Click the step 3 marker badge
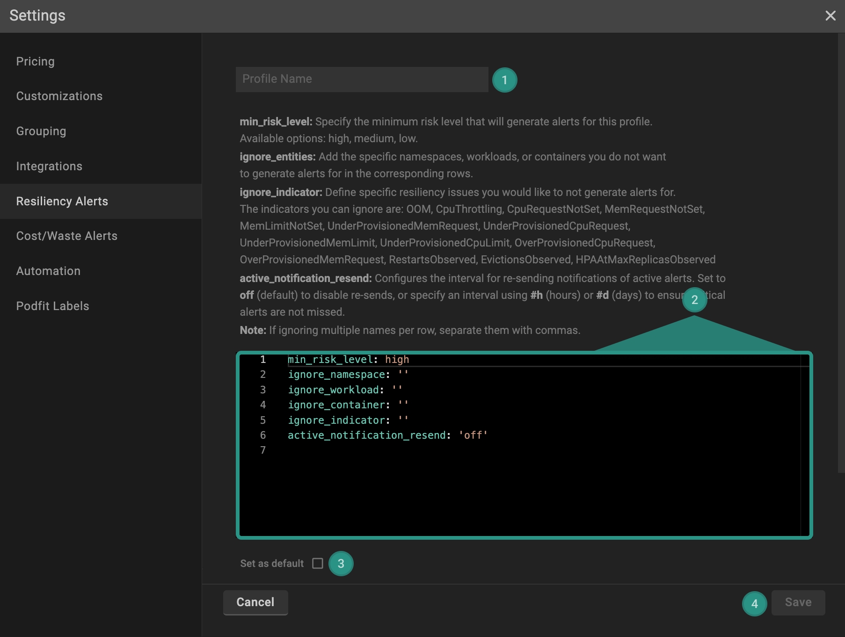The width and height of the screenshot is (845, 637). point(341,564)
